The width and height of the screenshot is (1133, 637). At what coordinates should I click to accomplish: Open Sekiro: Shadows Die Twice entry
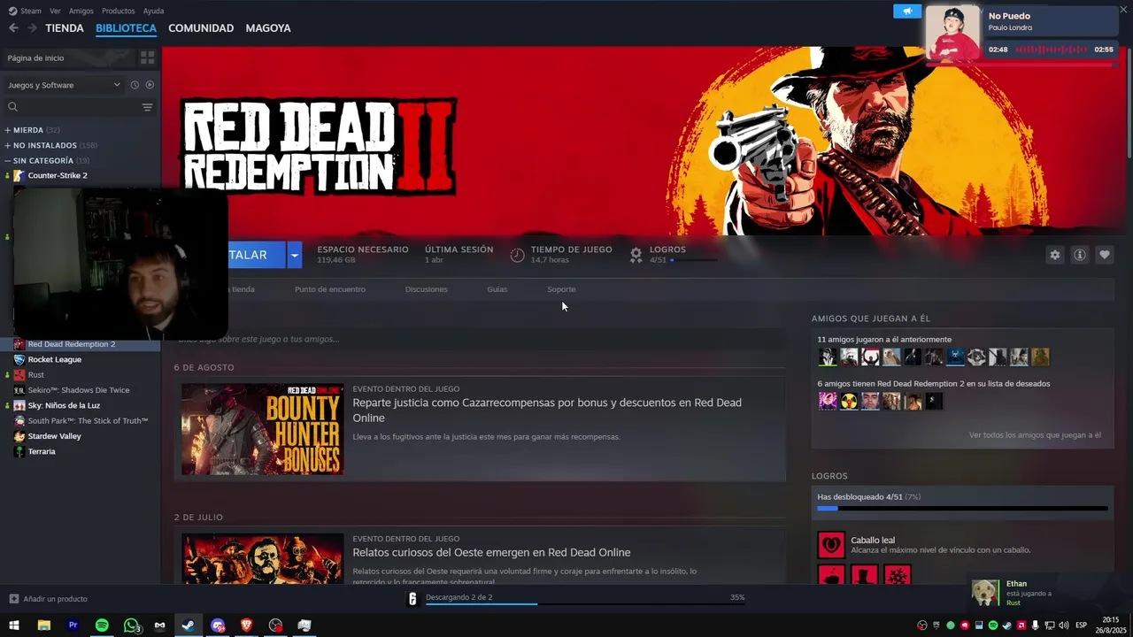pos(78,390)
